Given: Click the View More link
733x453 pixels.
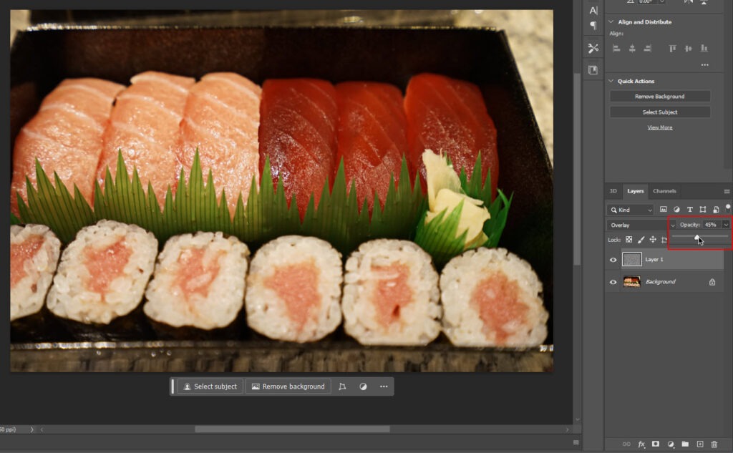Looking at the screenshot, I should click(659, 127).
